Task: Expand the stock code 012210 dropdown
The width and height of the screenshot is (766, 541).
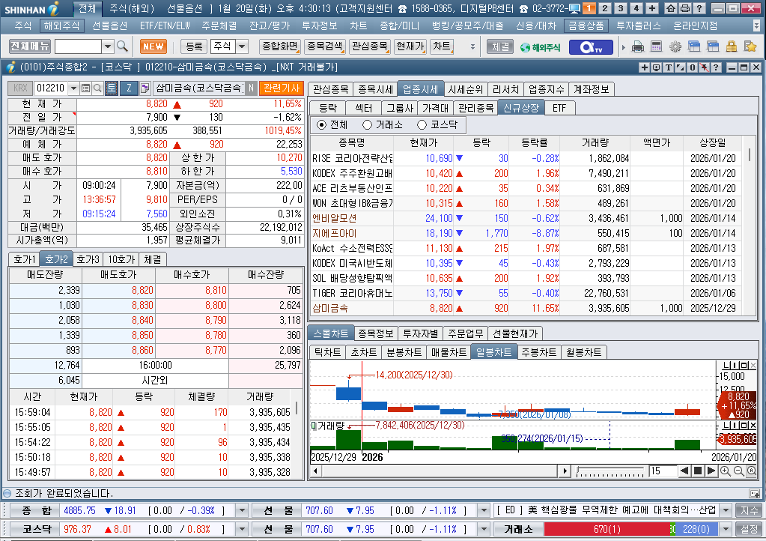Action: point(73,88)
